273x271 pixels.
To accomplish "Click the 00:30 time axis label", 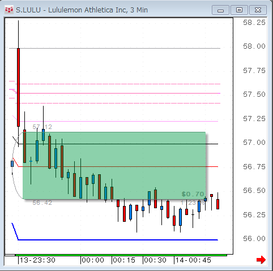I will pos(155,260).
